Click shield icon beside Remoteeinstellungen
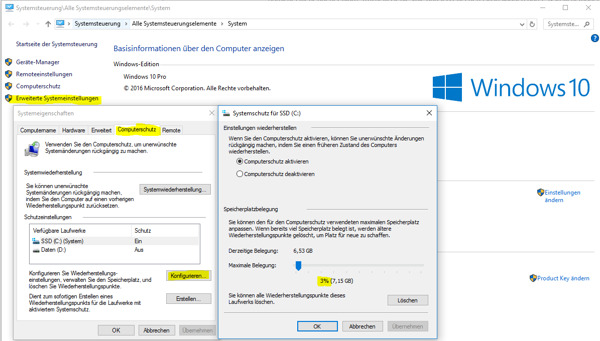The height and width of the screenshot is (341, 600). pos(9,74)
